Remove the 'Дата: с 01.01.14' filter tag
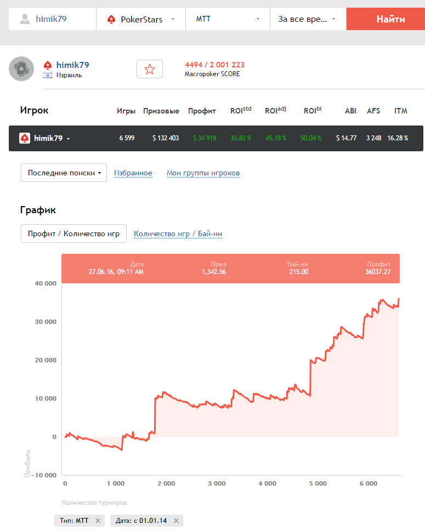Screen dimensions: 425x530 click(175, 521)
